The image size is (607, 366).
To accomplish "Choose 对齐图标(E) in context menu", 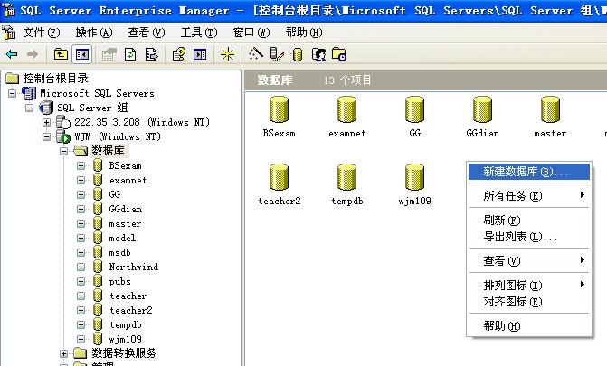I will (x=529, y=302).
